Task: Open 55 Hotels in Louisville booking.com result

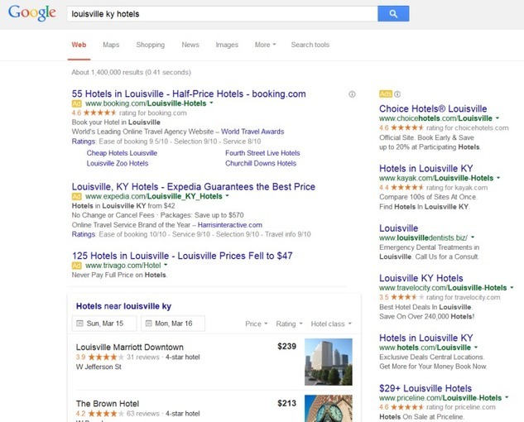Action: tap(189, 94)
